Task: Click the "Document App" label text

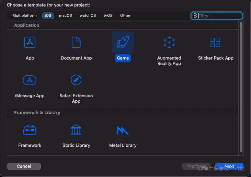Action: tap(76, 58)
